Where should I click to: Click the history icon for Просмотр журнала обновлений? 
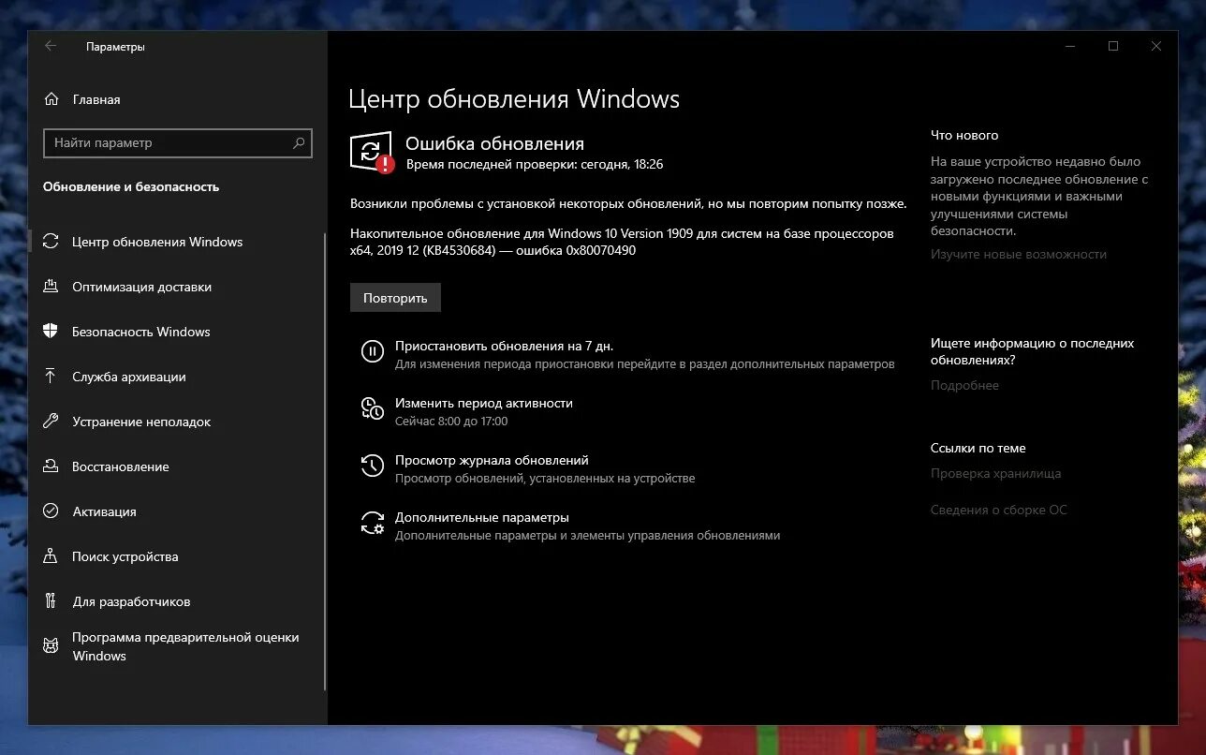(x=373, y=466)
